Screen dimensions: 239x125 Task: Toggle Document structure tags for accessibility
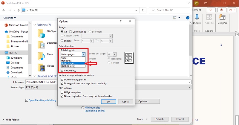click(x=62, y=83)
